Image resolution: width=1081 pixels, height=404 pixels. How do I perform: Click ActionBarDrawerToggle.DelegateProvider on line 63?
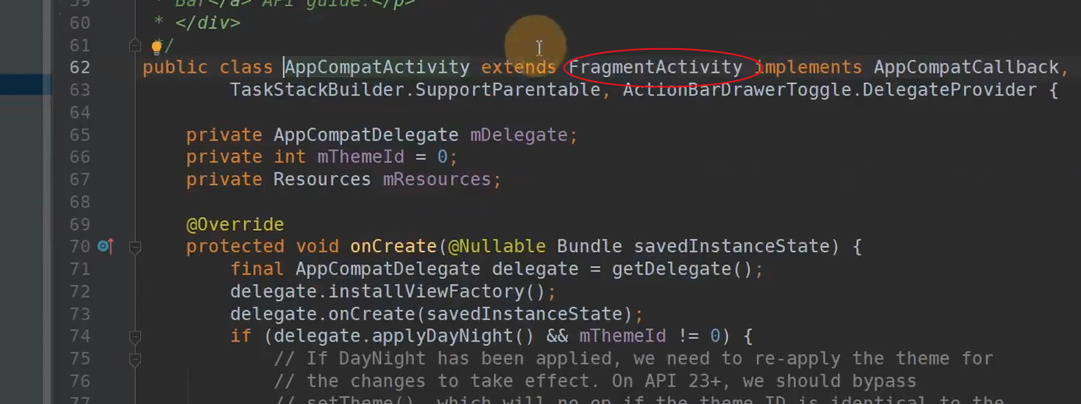[x=829, y=90]
